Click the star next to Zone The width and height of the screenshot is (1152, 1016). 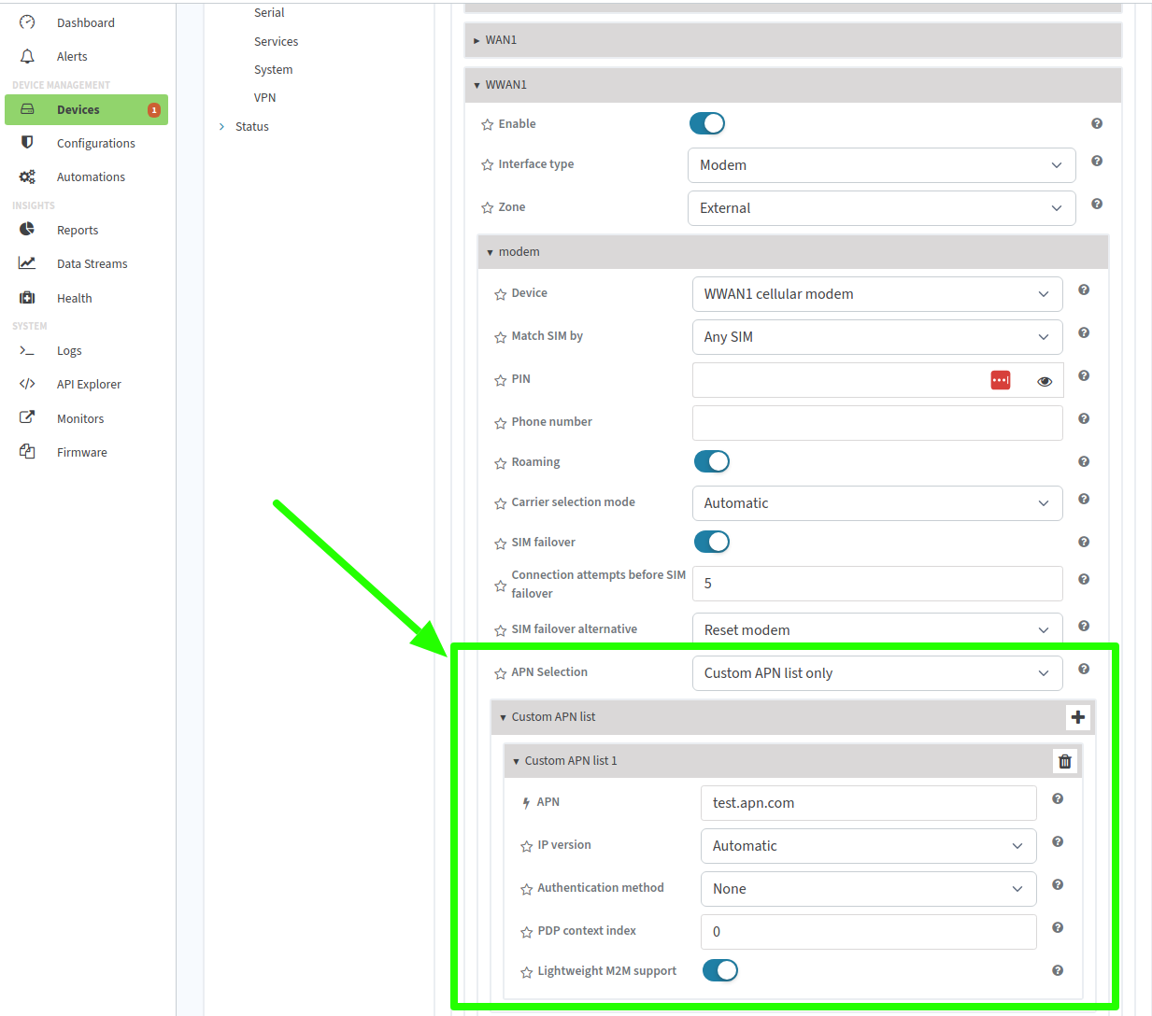487,208
